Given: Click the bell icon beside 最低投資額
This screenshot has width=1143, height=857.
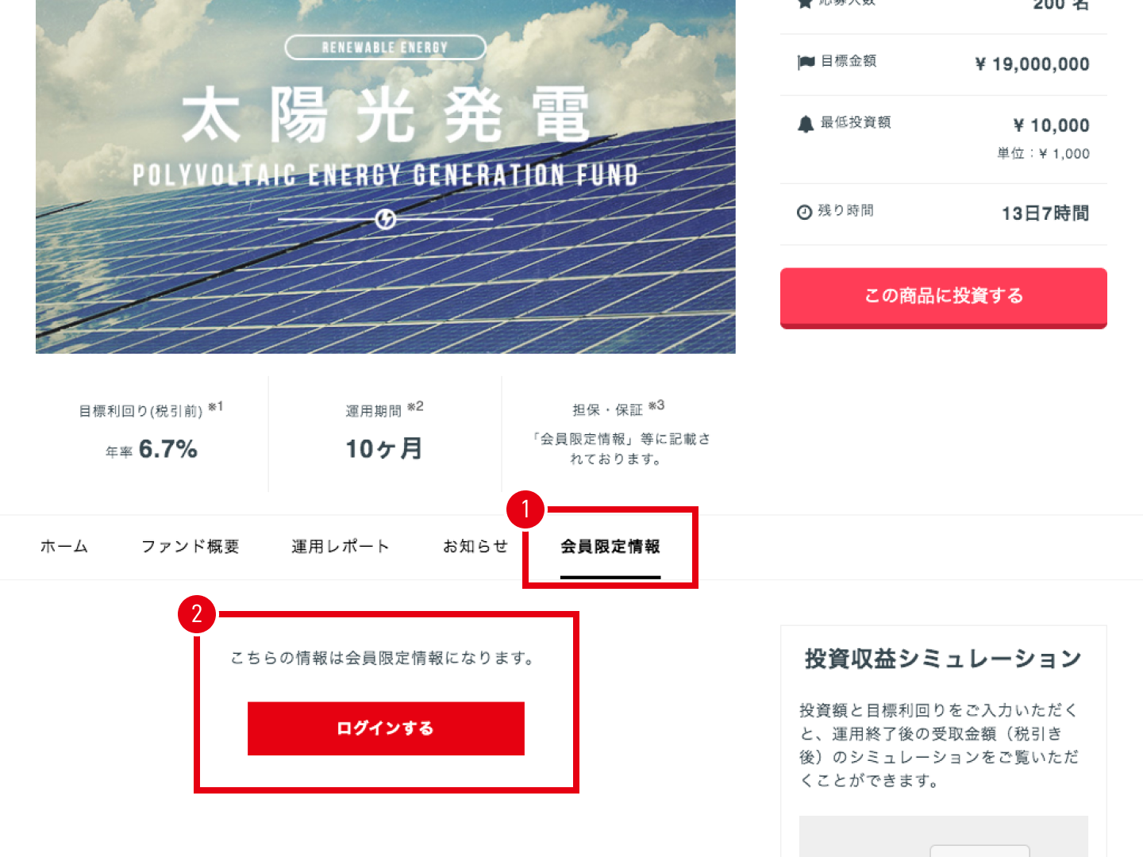Looking at the screenshot, I should 806,124.
